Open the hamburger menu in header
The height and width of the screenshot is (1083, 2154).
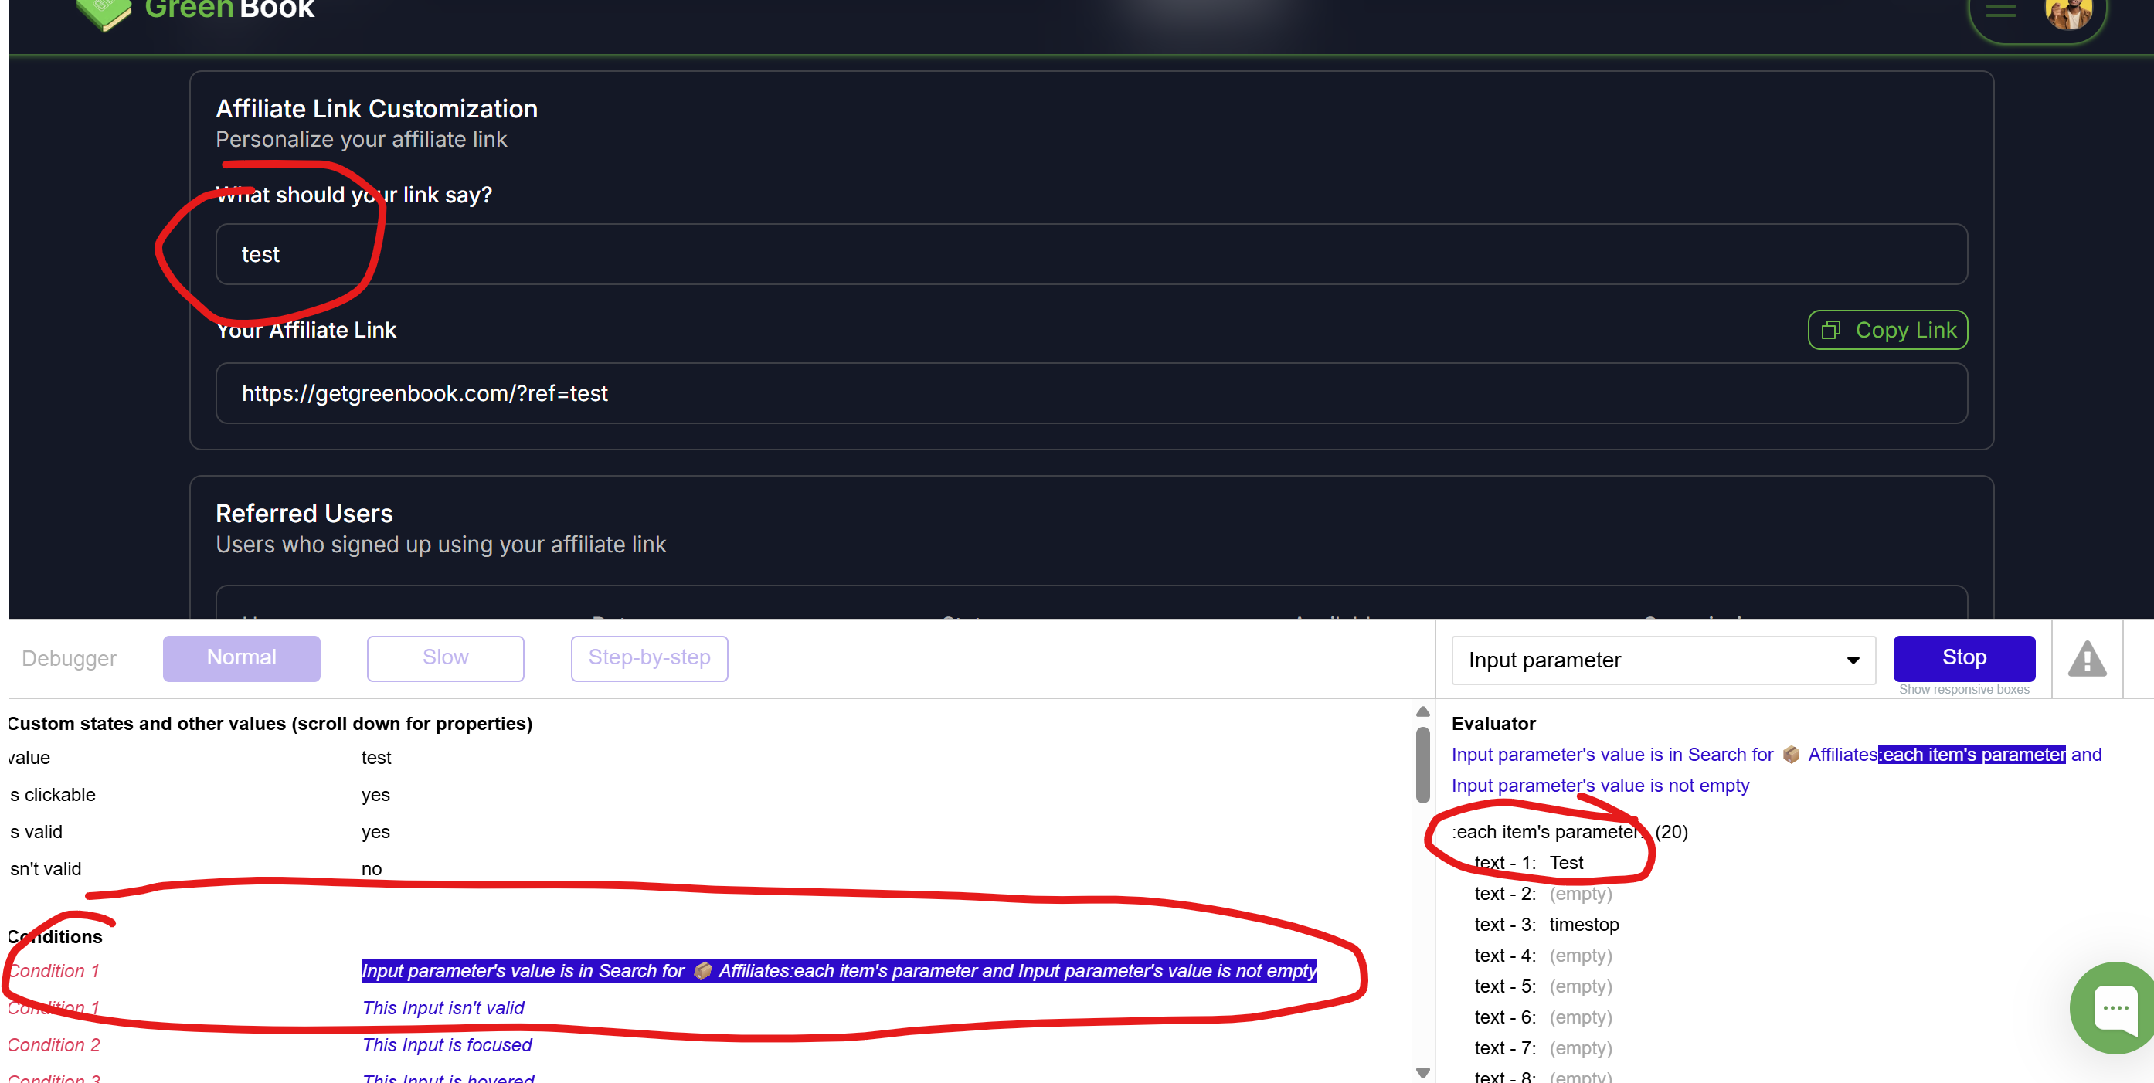point(2000,10)
